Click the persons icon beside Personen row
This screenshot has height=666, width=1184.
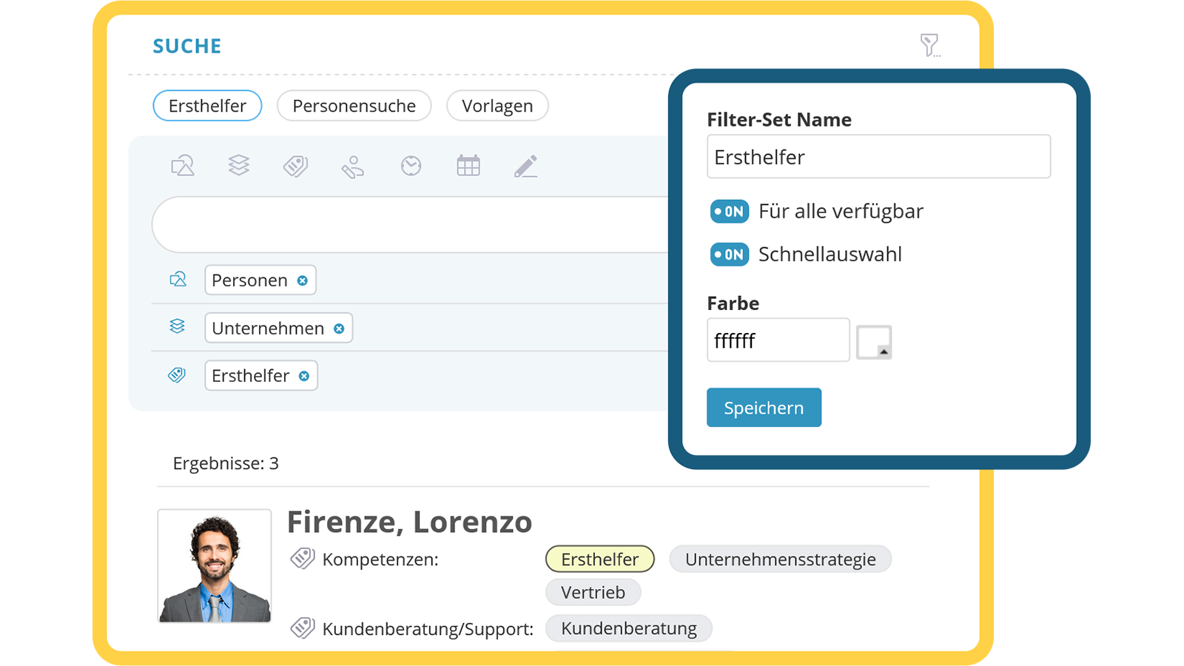(178, 280)
